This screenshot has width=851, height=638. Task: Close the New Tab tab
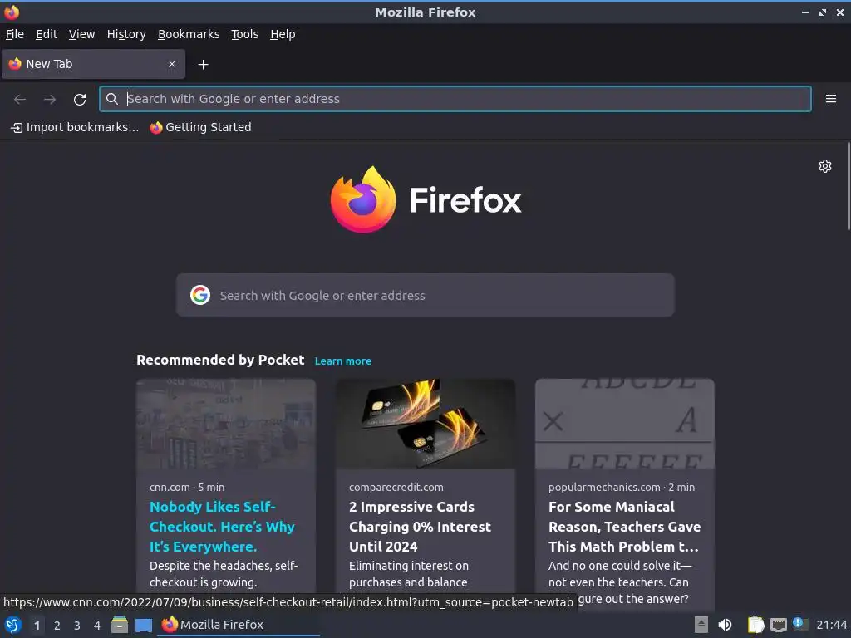pyautogui.click(x=172, y=64)
